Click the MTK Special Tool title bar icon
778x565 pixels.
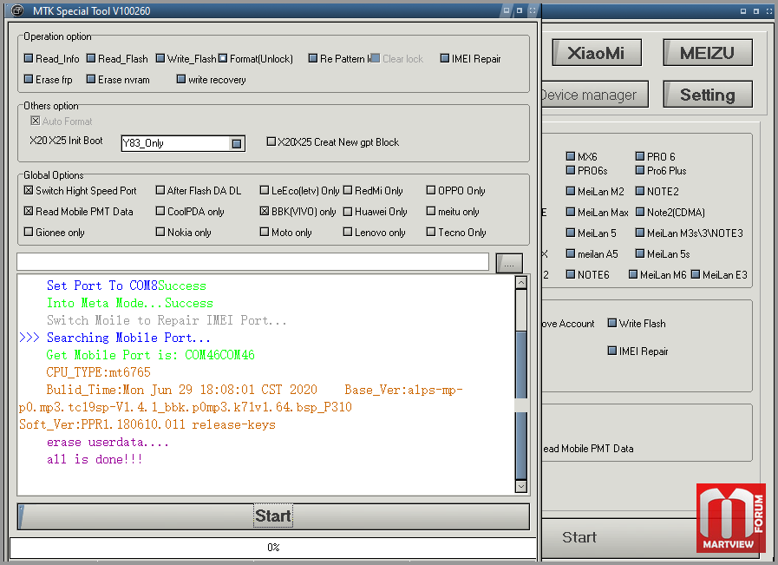click(16, 10)
